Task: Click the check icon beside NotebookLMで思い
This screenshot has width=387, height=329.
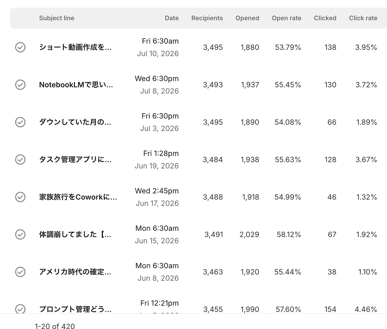Action: pyautogui.click(x=20, y=85)
